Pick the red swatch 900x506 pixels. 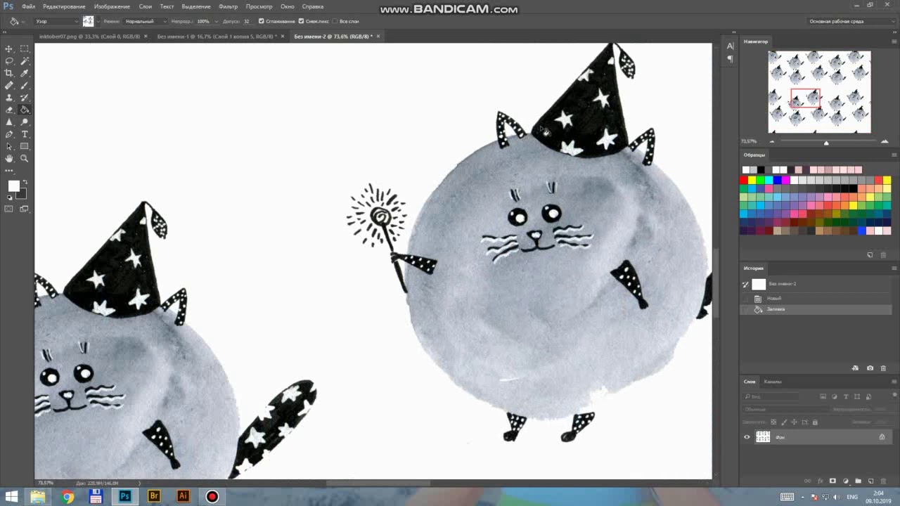pos(744,181)
